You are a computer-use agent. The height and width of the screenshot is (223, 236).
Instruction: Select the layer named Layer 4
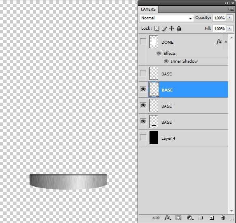point(168,138)
